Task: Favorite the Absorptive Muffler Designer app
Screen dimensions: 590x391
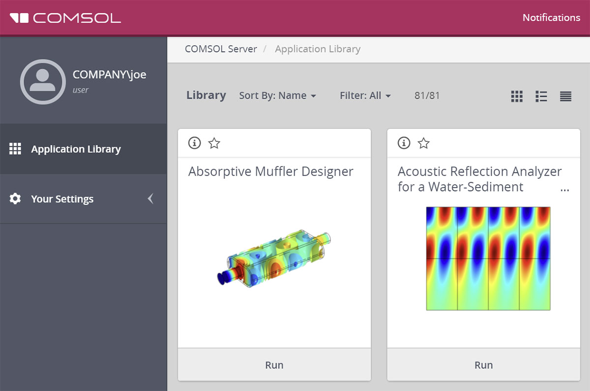Action: click(x=214, y=143)
